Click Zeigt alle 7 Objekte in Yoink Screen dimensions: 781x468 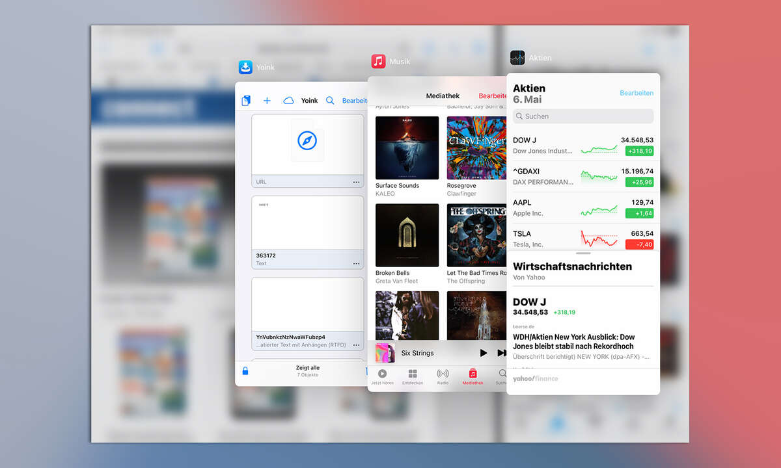(307, 370)
